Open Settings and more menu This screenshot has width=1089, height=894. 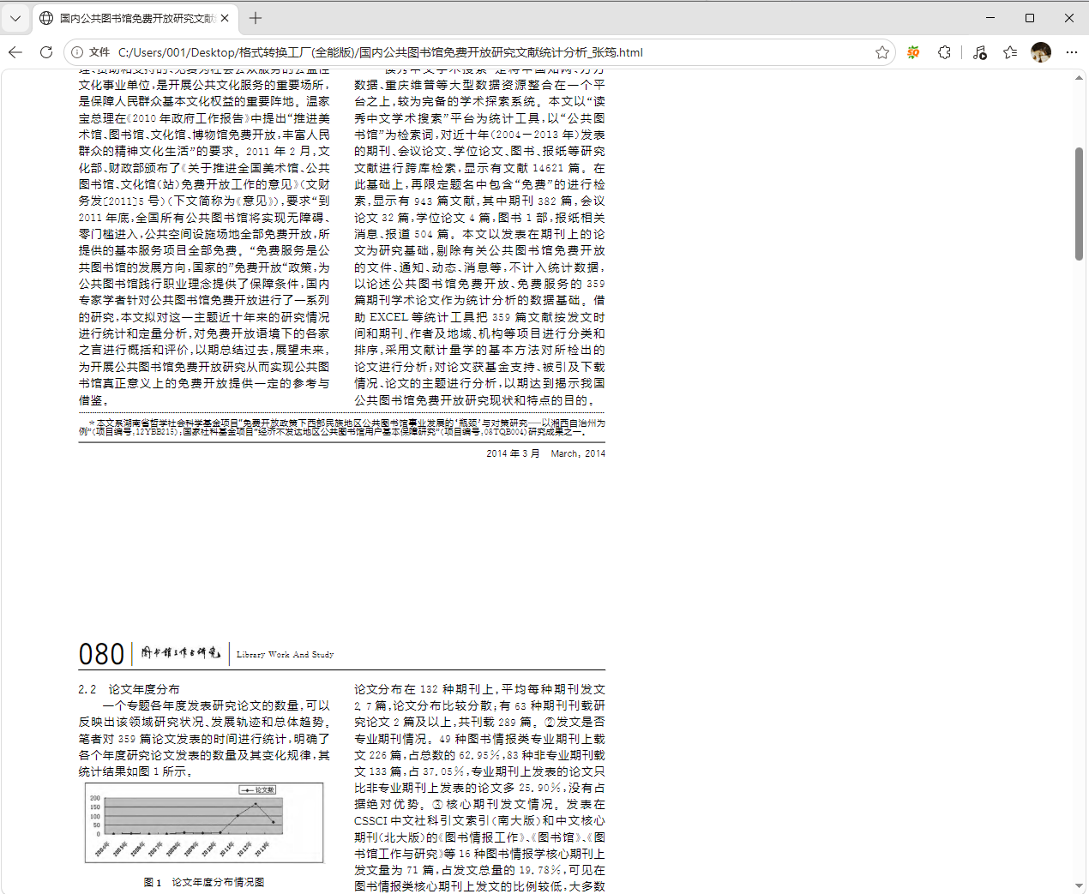pyautogui.click(x=1072, y=52)
